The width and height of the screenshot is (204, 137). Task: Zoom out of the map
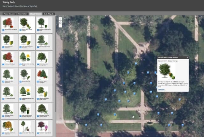pos(60,26)
